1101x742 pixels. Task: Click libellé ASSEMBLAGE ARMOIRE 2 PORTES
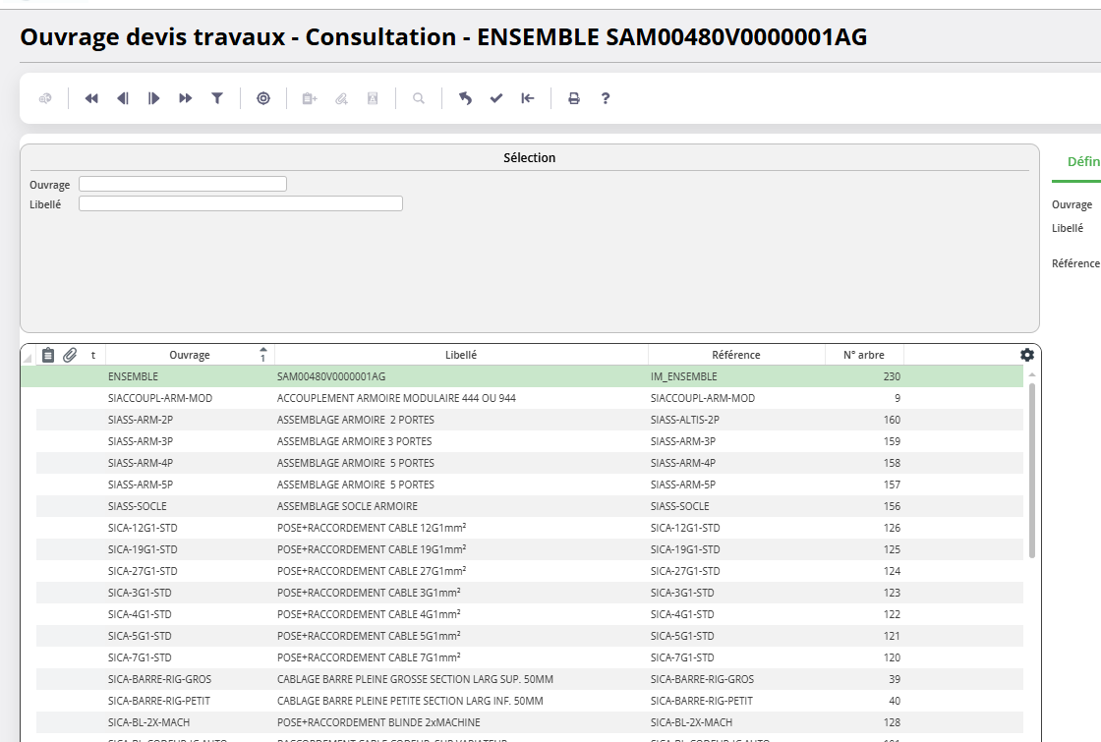[x=355, y=420]
